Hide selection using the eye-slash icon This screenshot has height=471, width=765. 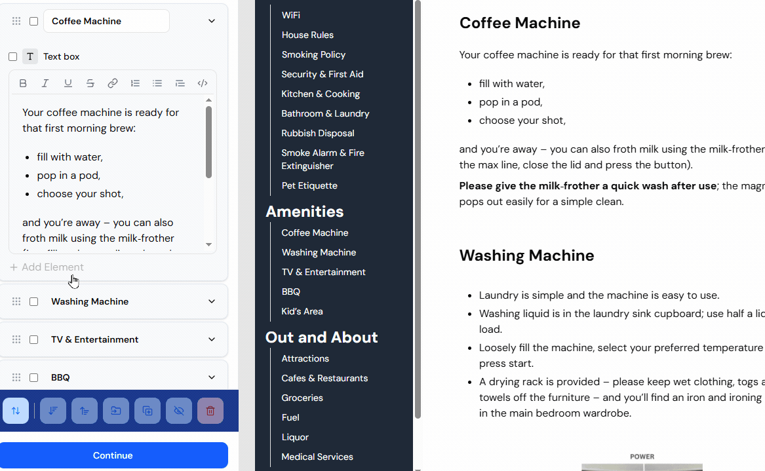[x=178, y=411]
